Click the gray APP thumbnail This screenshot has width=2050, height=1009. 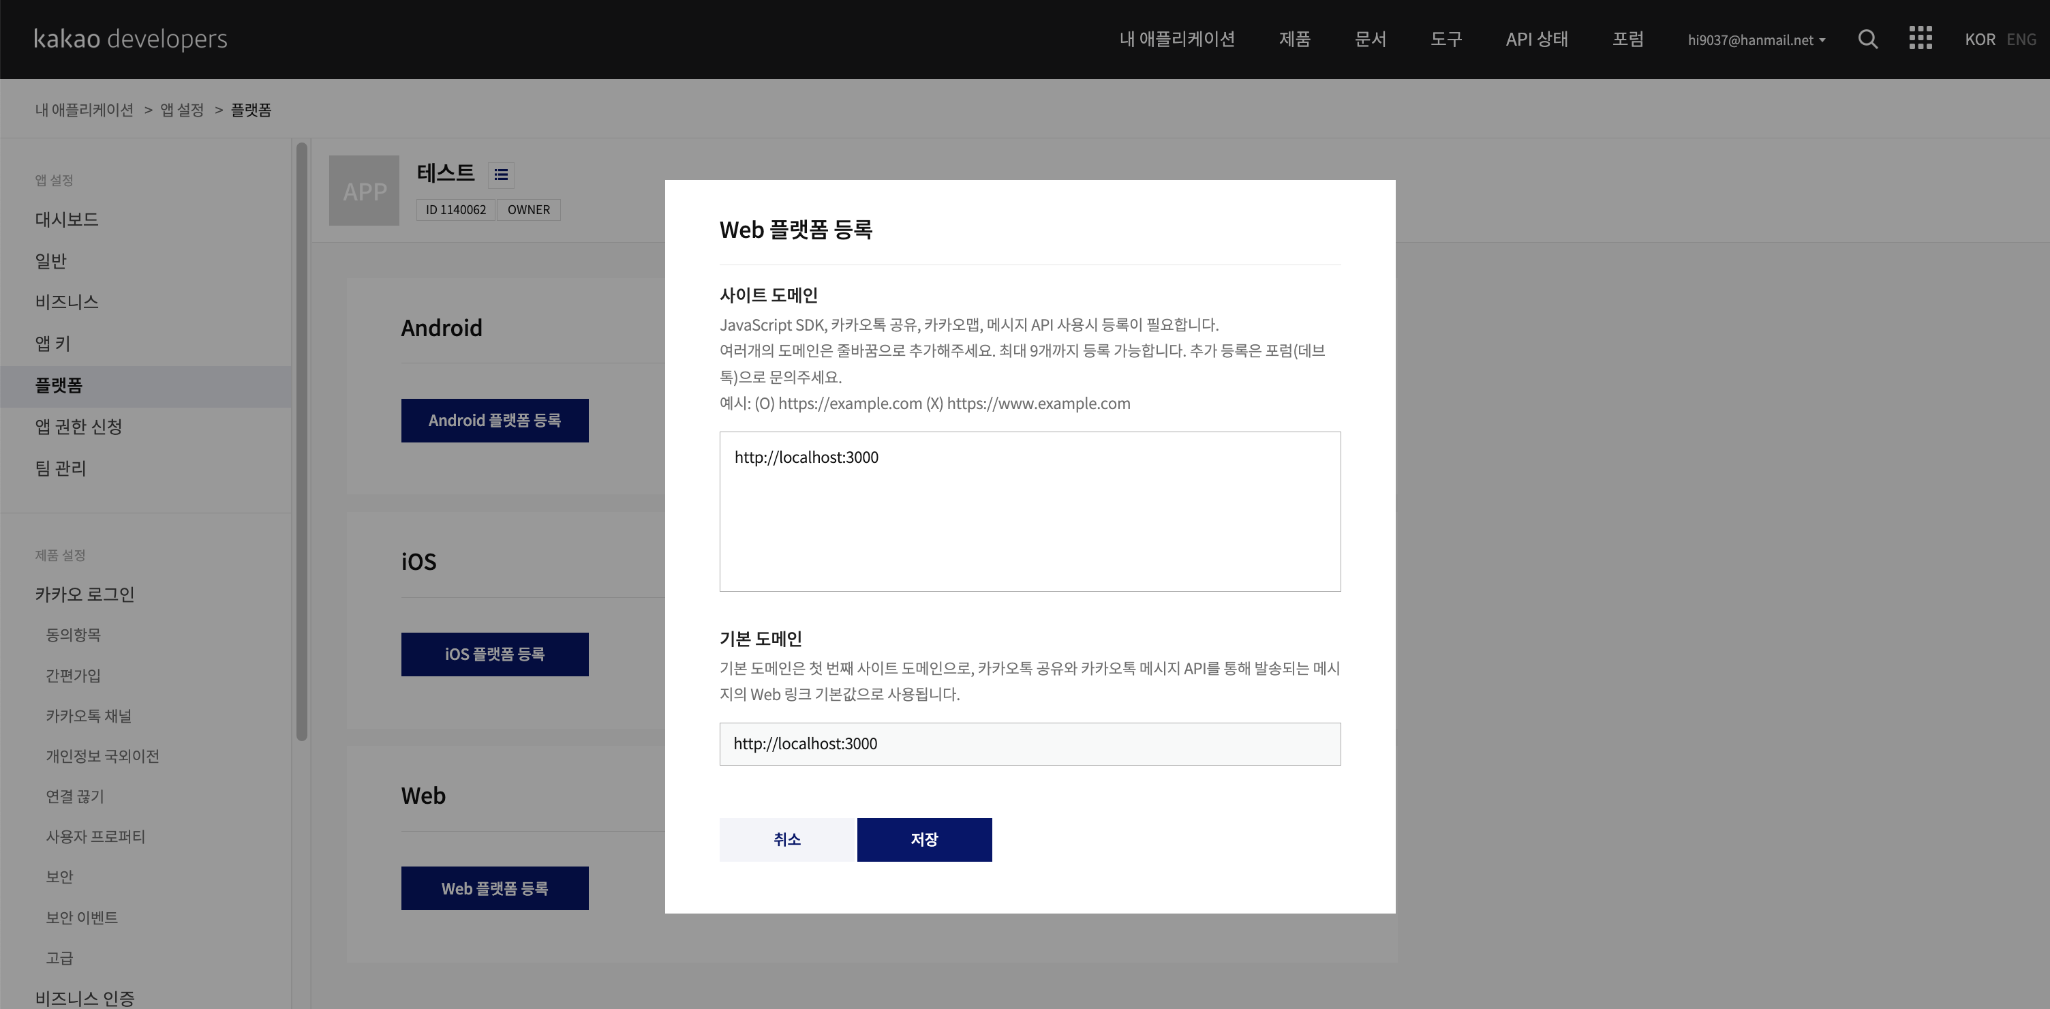[364, 190]
